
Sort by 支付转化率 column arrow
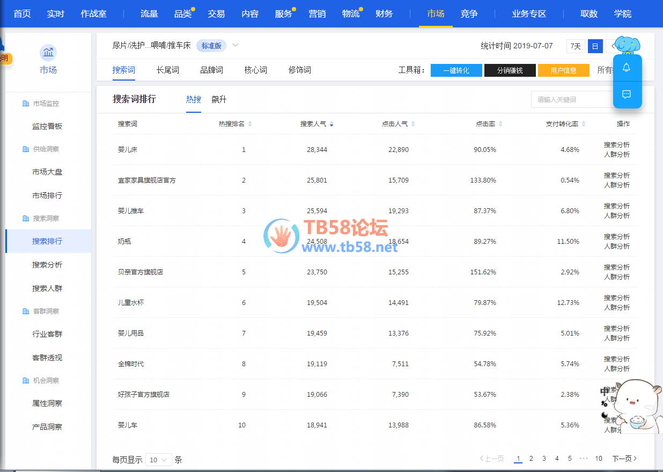(x=584, y=124)
